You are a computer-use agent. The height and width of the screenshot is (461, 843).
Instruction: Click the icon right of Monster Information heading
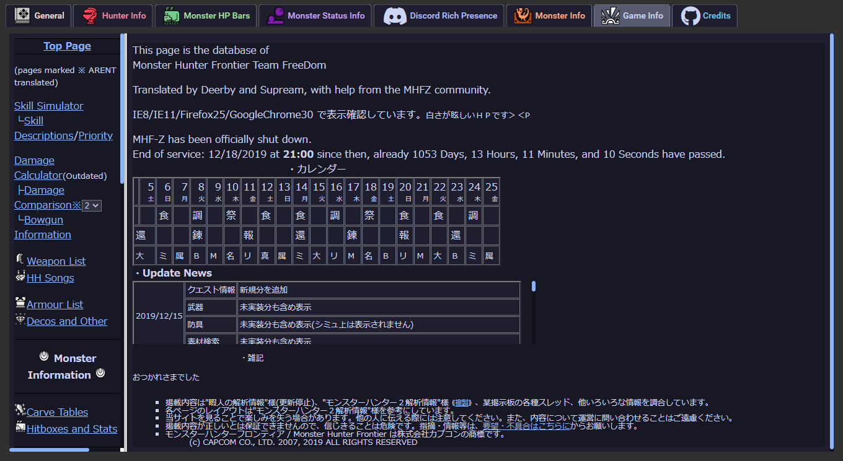(100, 373)
